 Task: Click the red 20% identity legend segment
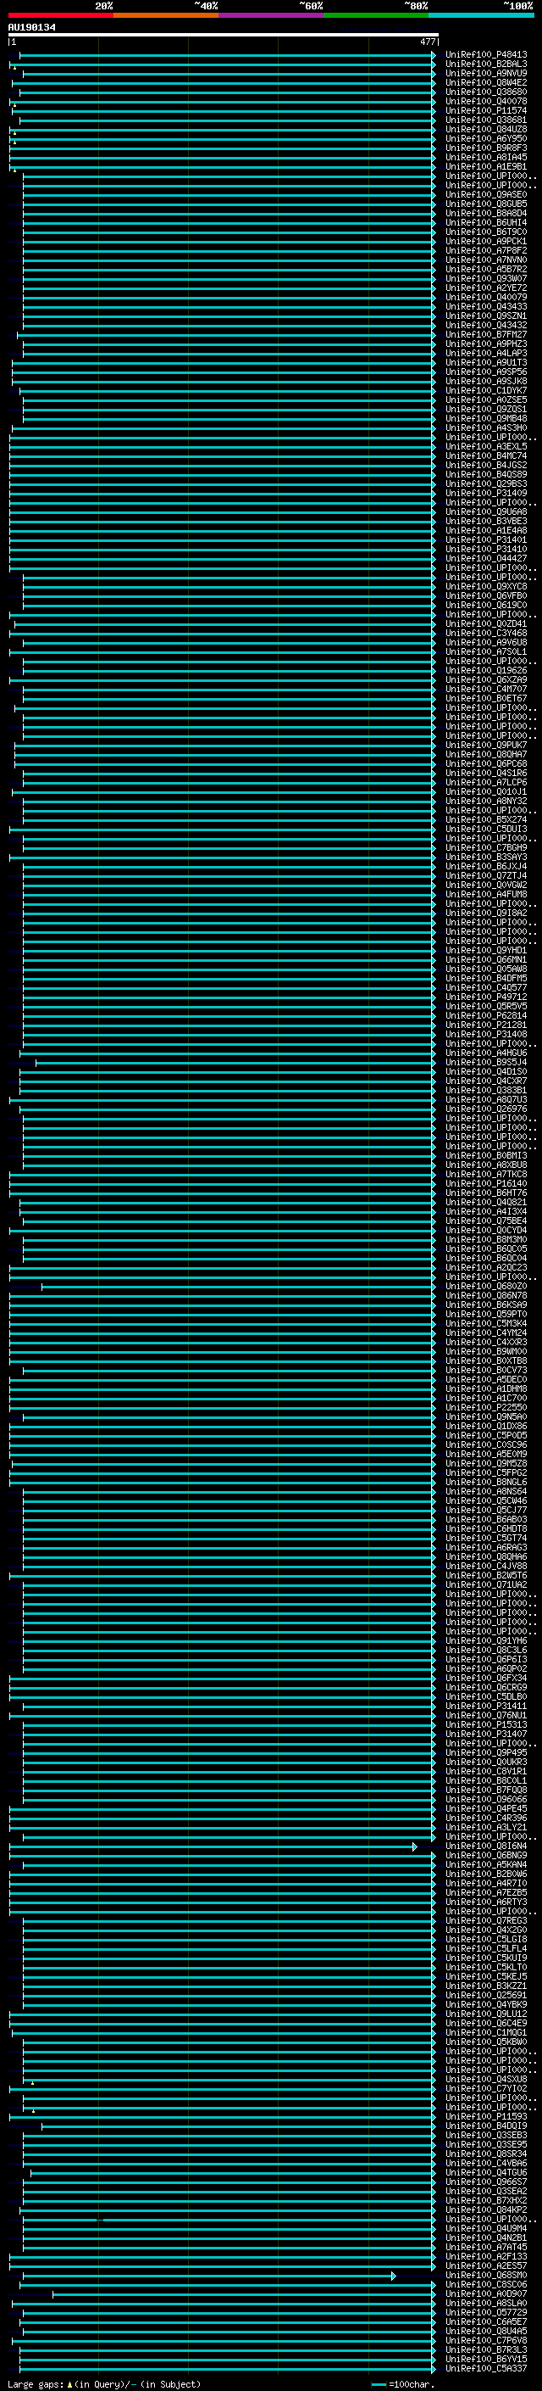(60, 15)
